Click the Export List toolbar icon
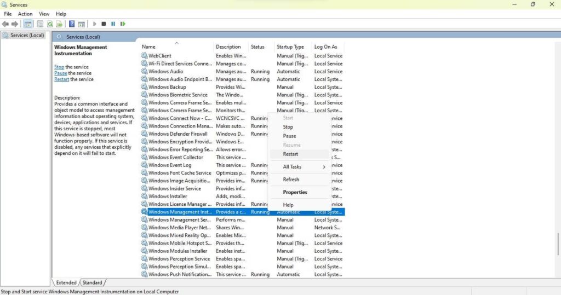The height and width of the screenshot is (295, 561). click(x=59, y=24)
